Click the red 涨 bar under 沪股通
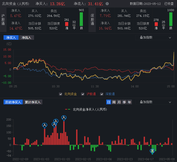177x162 pixels. point(66,24)
